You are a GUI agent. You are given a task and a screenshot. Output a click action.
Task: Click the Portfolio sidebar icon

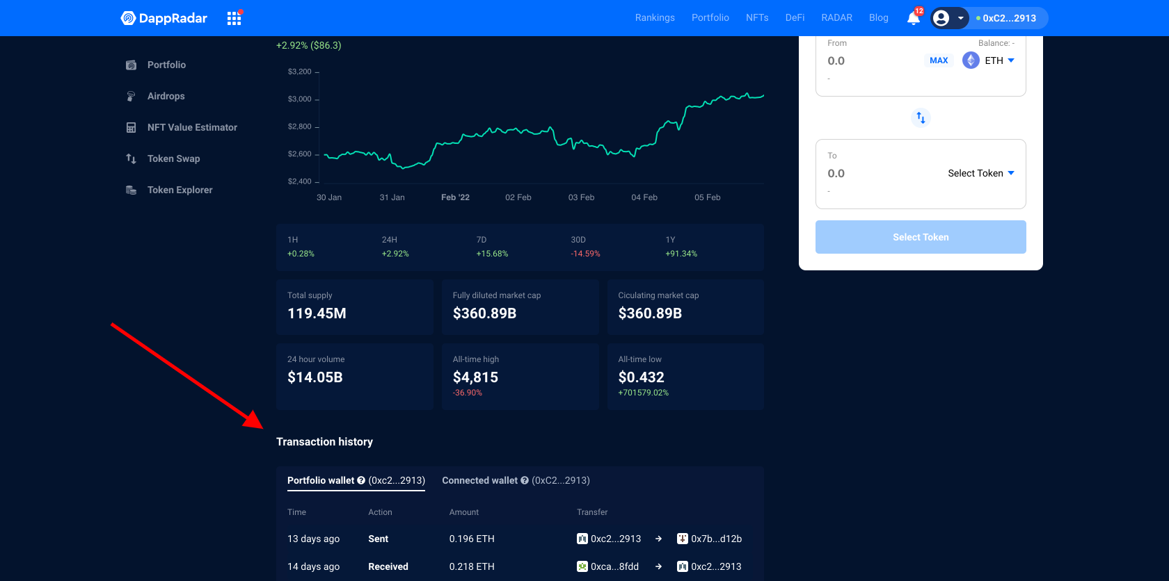point(131,65)
